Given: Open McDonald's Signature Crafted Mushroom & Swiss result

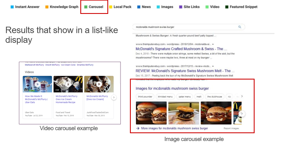Looking at the screenshot, I should [x=181, y=49].
